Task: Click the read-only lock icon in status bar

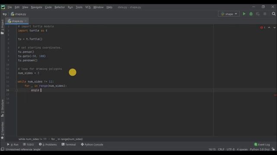Action: 273,149
